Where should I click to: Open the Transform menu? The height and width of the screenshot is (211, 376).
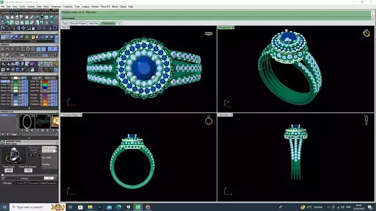[x=67, y=7]
